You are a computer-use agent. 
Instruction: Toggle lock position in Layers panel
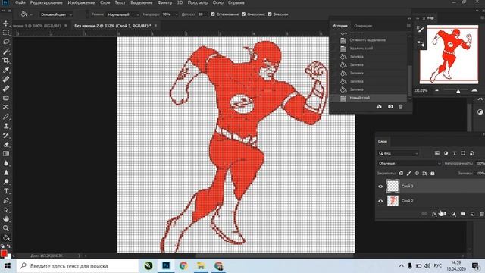(417, 174)
